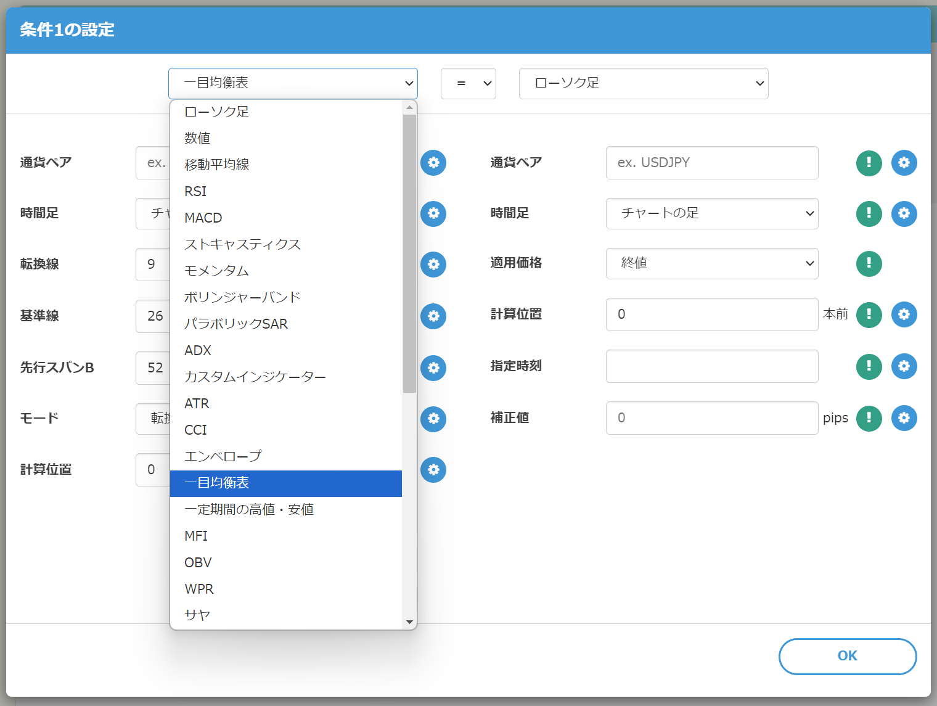Click the green exclamation icon for 適用価格
This screenshot has width=937, height=706.
coord(869,264)
